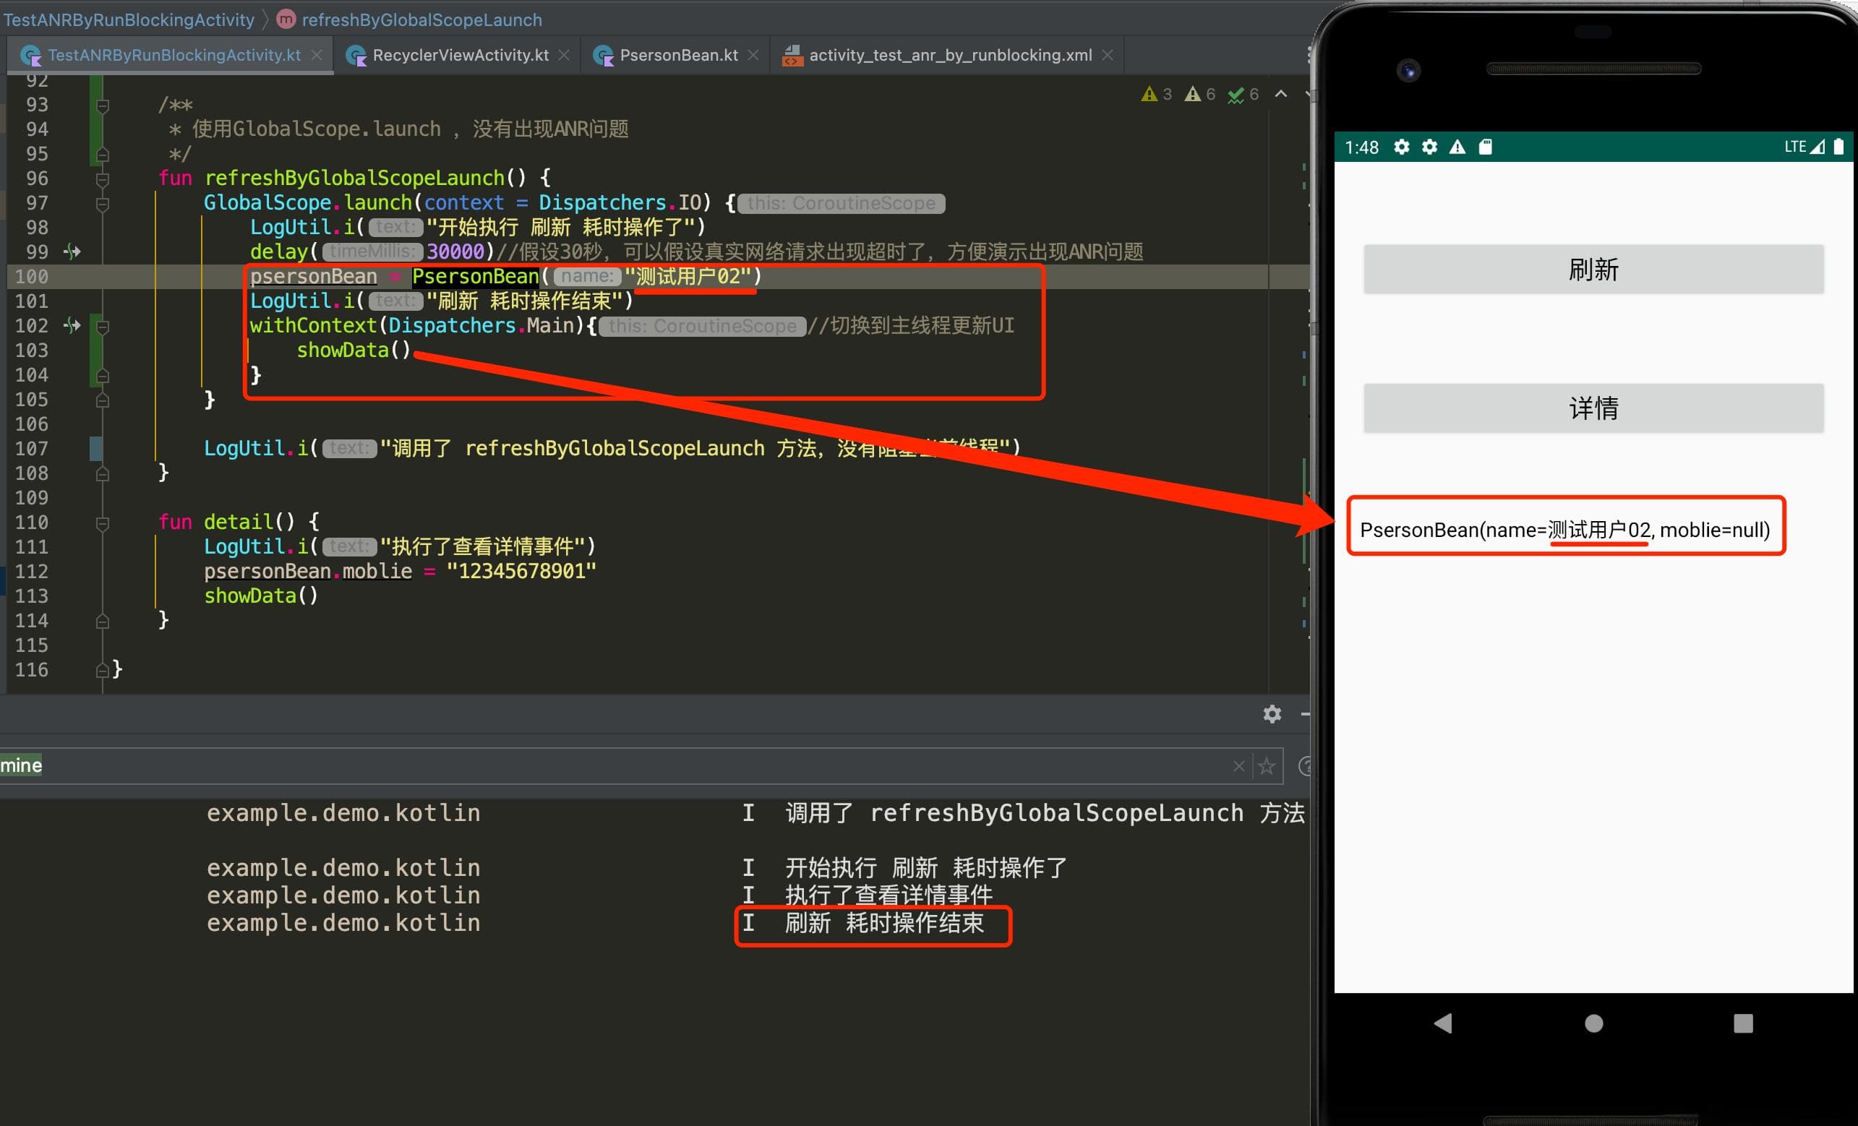Image resolution: width=1858 pixels, height=1126 pixels.
Task: Collapse GlobalScope.launch lambda at line 97
Action: point(103,204)
